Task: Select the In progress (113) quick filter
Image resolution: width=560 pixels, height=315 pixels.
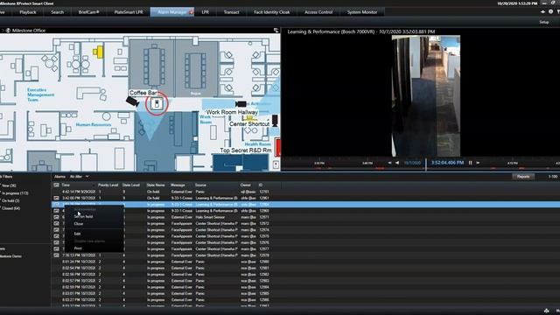Action: tap(15, 193)
